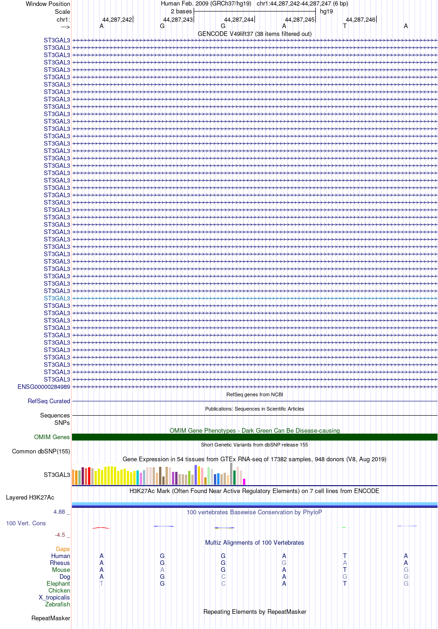This screenshot has width=438, height=629.
Task: Select the light-blue highlighted ST3GAL3 transcript label
Action: [57, 298]
